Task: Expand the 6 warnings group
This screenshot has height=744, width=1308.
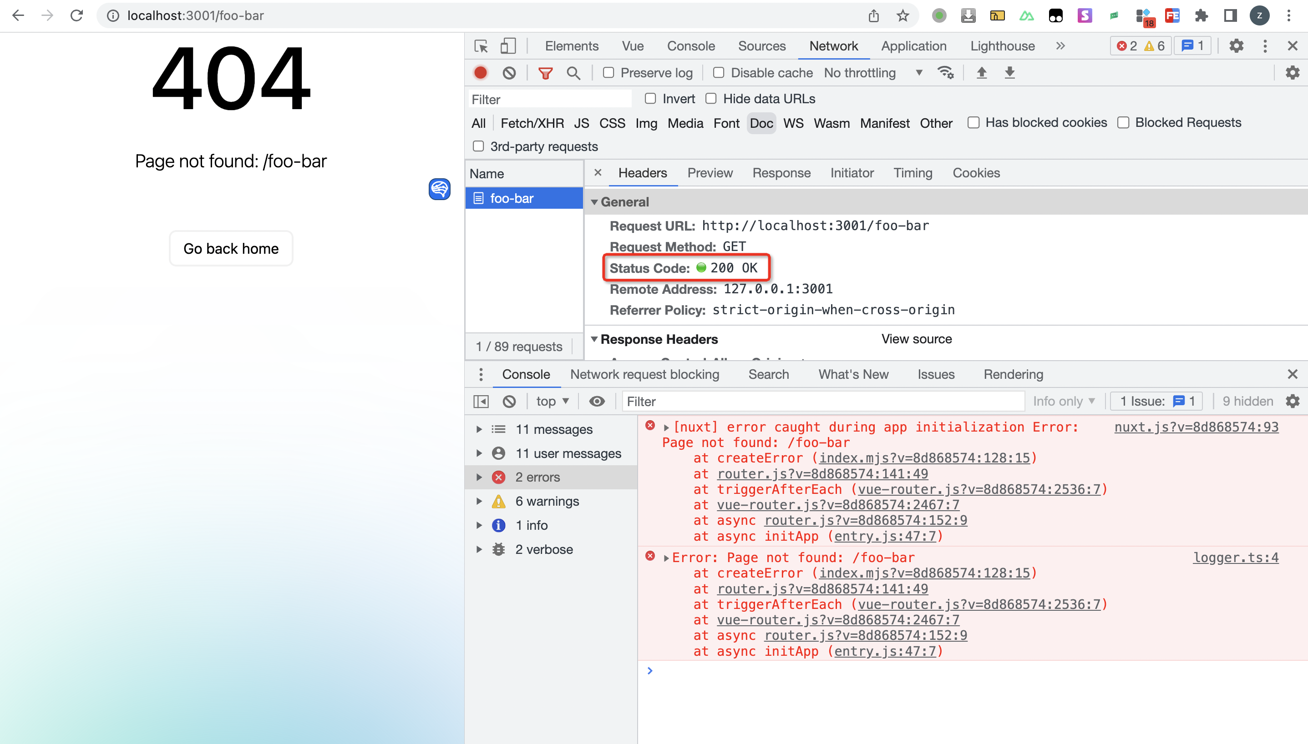Action: 479,501
